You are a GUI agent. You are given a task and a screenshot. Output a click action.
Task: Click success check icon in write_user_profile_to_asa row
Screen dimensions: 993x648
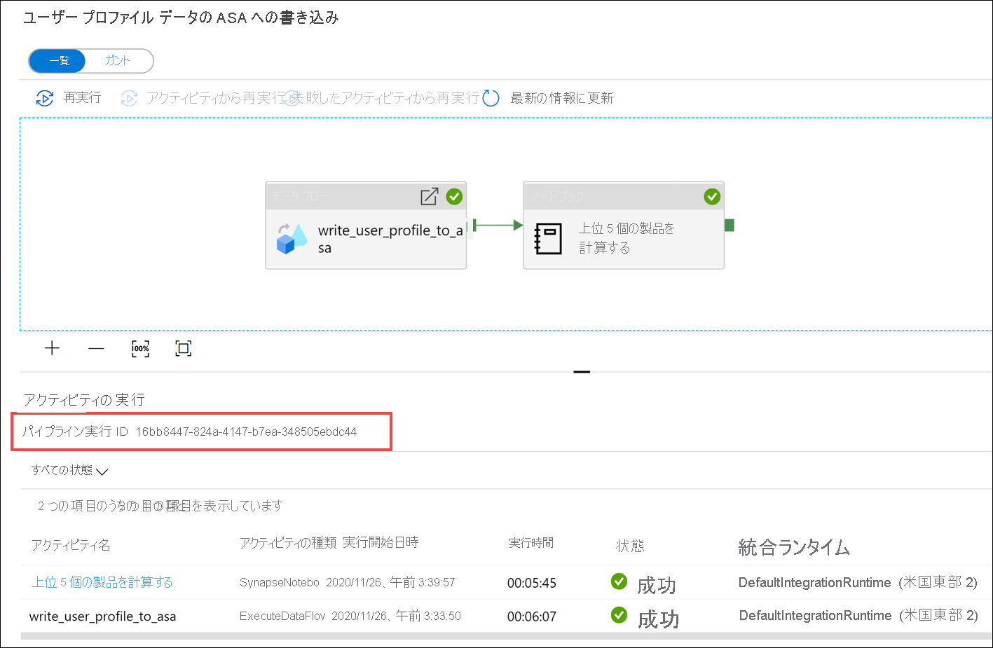tap(619, 614)
